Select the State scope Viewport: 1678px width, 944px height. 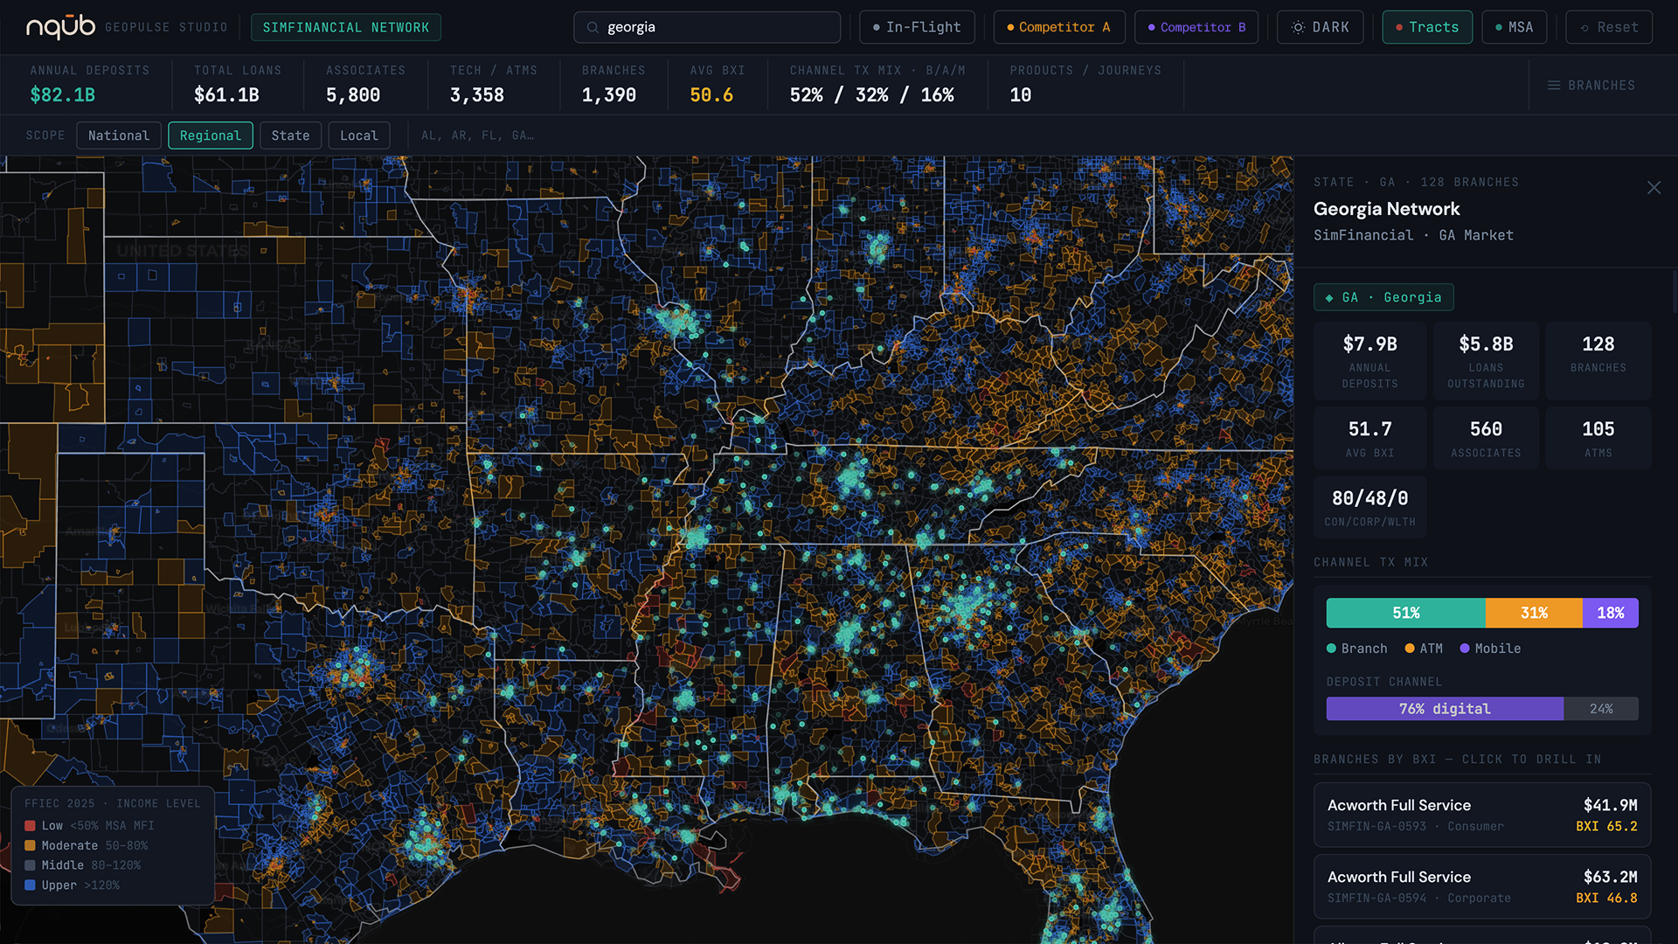pos(290,135)
